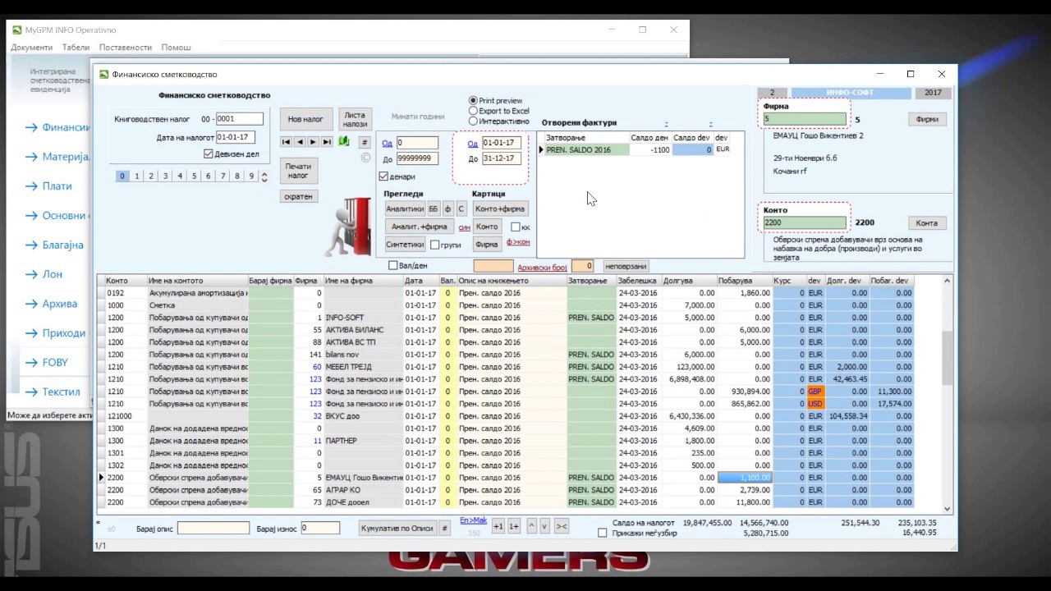Toggle the денари checkbox

pyautogui.click(x=383, y=176)
